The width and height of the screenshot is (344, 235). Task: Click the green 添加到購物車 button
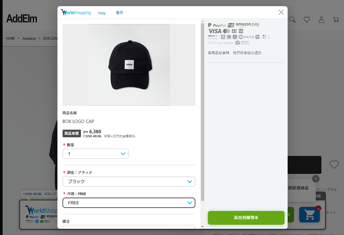click(246, 218)
